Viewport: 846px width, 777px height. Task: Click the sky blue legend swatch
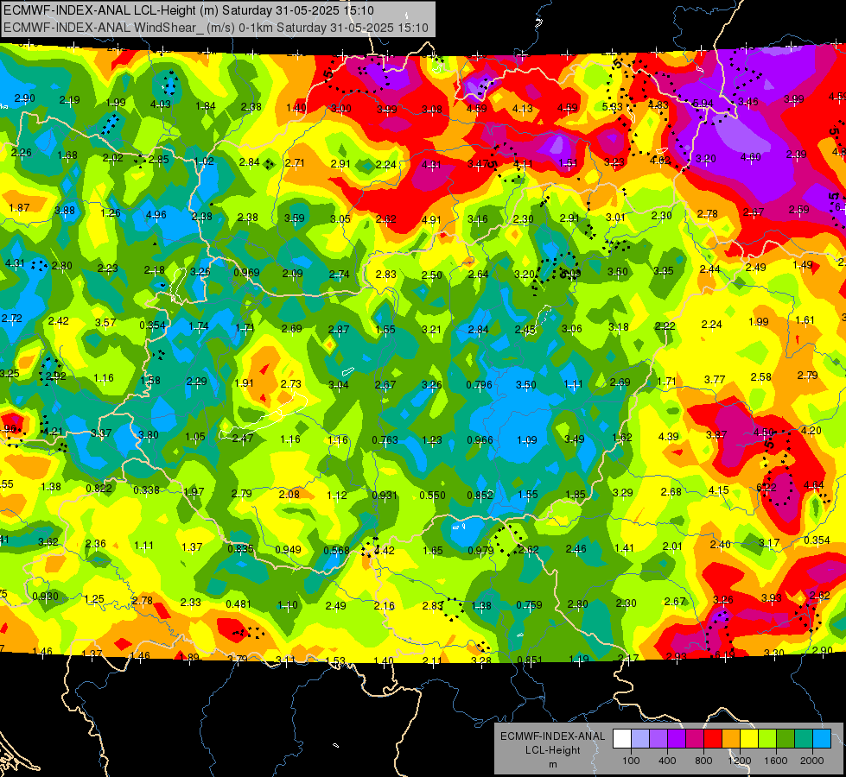pos(822,739)
